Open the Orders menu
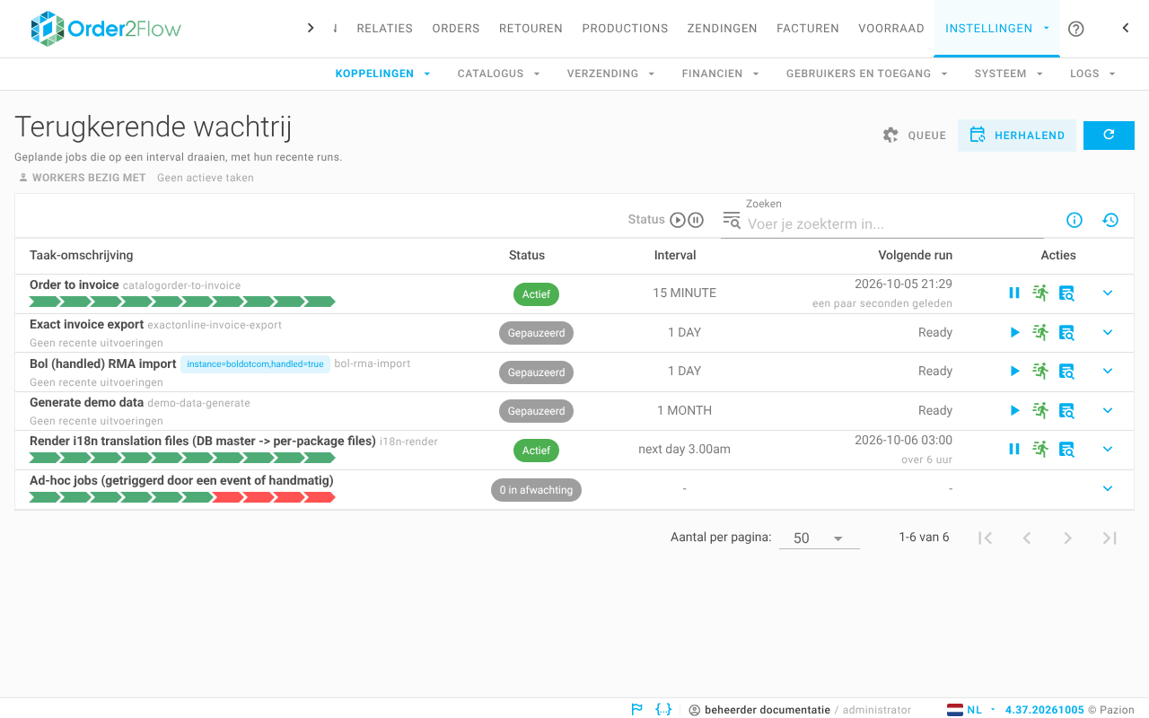The width and height of the screenshot is (1149, 718). tap(456, 29)
